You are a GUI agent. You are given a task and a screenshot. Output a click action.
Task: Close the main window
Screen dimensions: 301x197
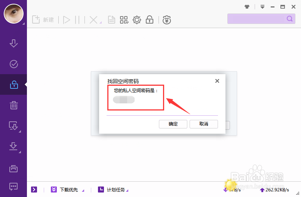[x=293, y=7]
